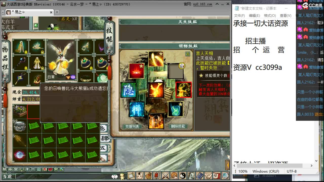Open the 查看(V) menu in Notepad
324x182 pixels.
(286, 16)
